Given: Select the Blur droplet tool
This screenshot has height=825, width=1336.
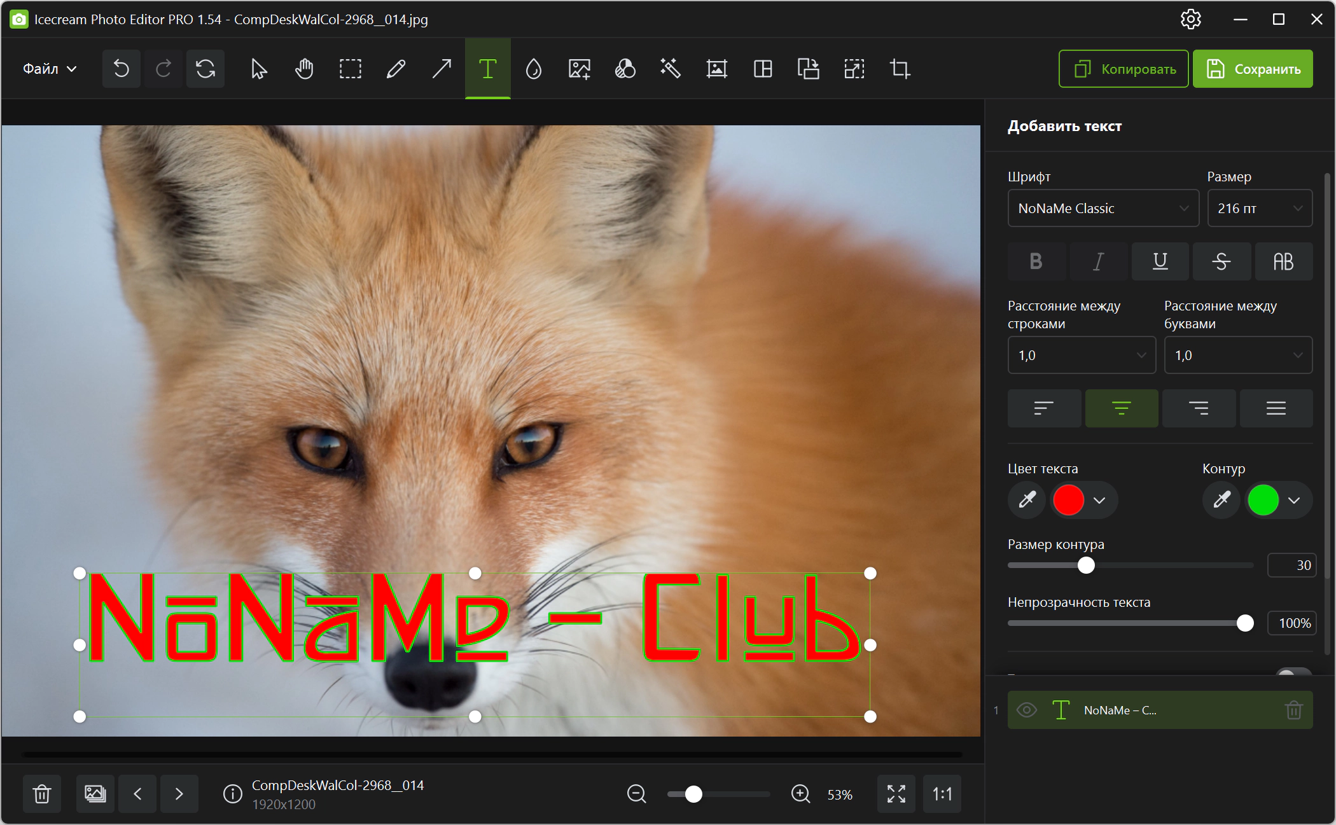Looking at the screenshot, I should [x=533, y=69].
